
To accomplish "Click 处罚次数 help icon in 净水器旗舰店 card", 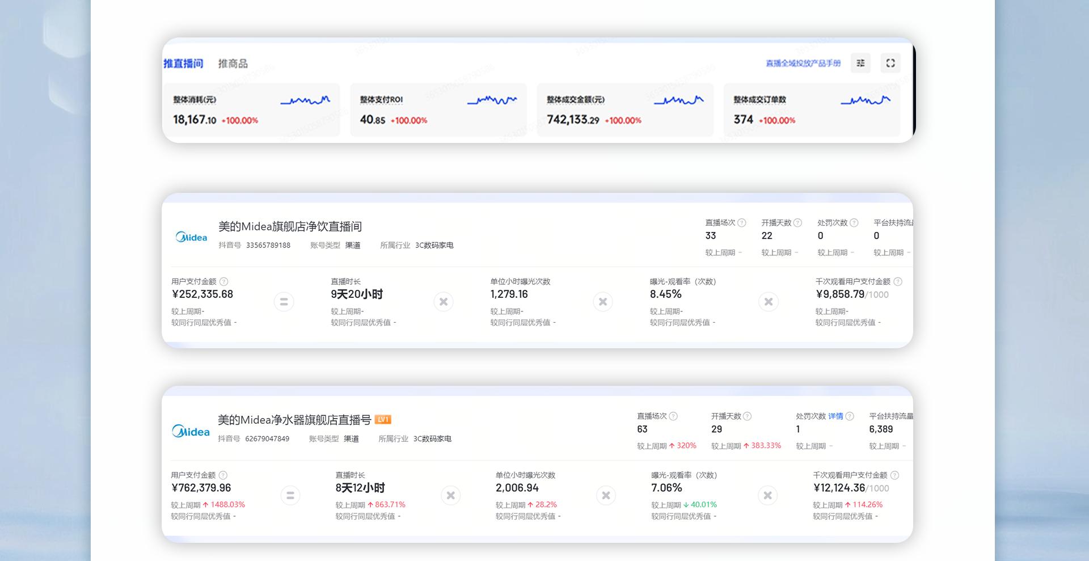I will pos(850,416).
